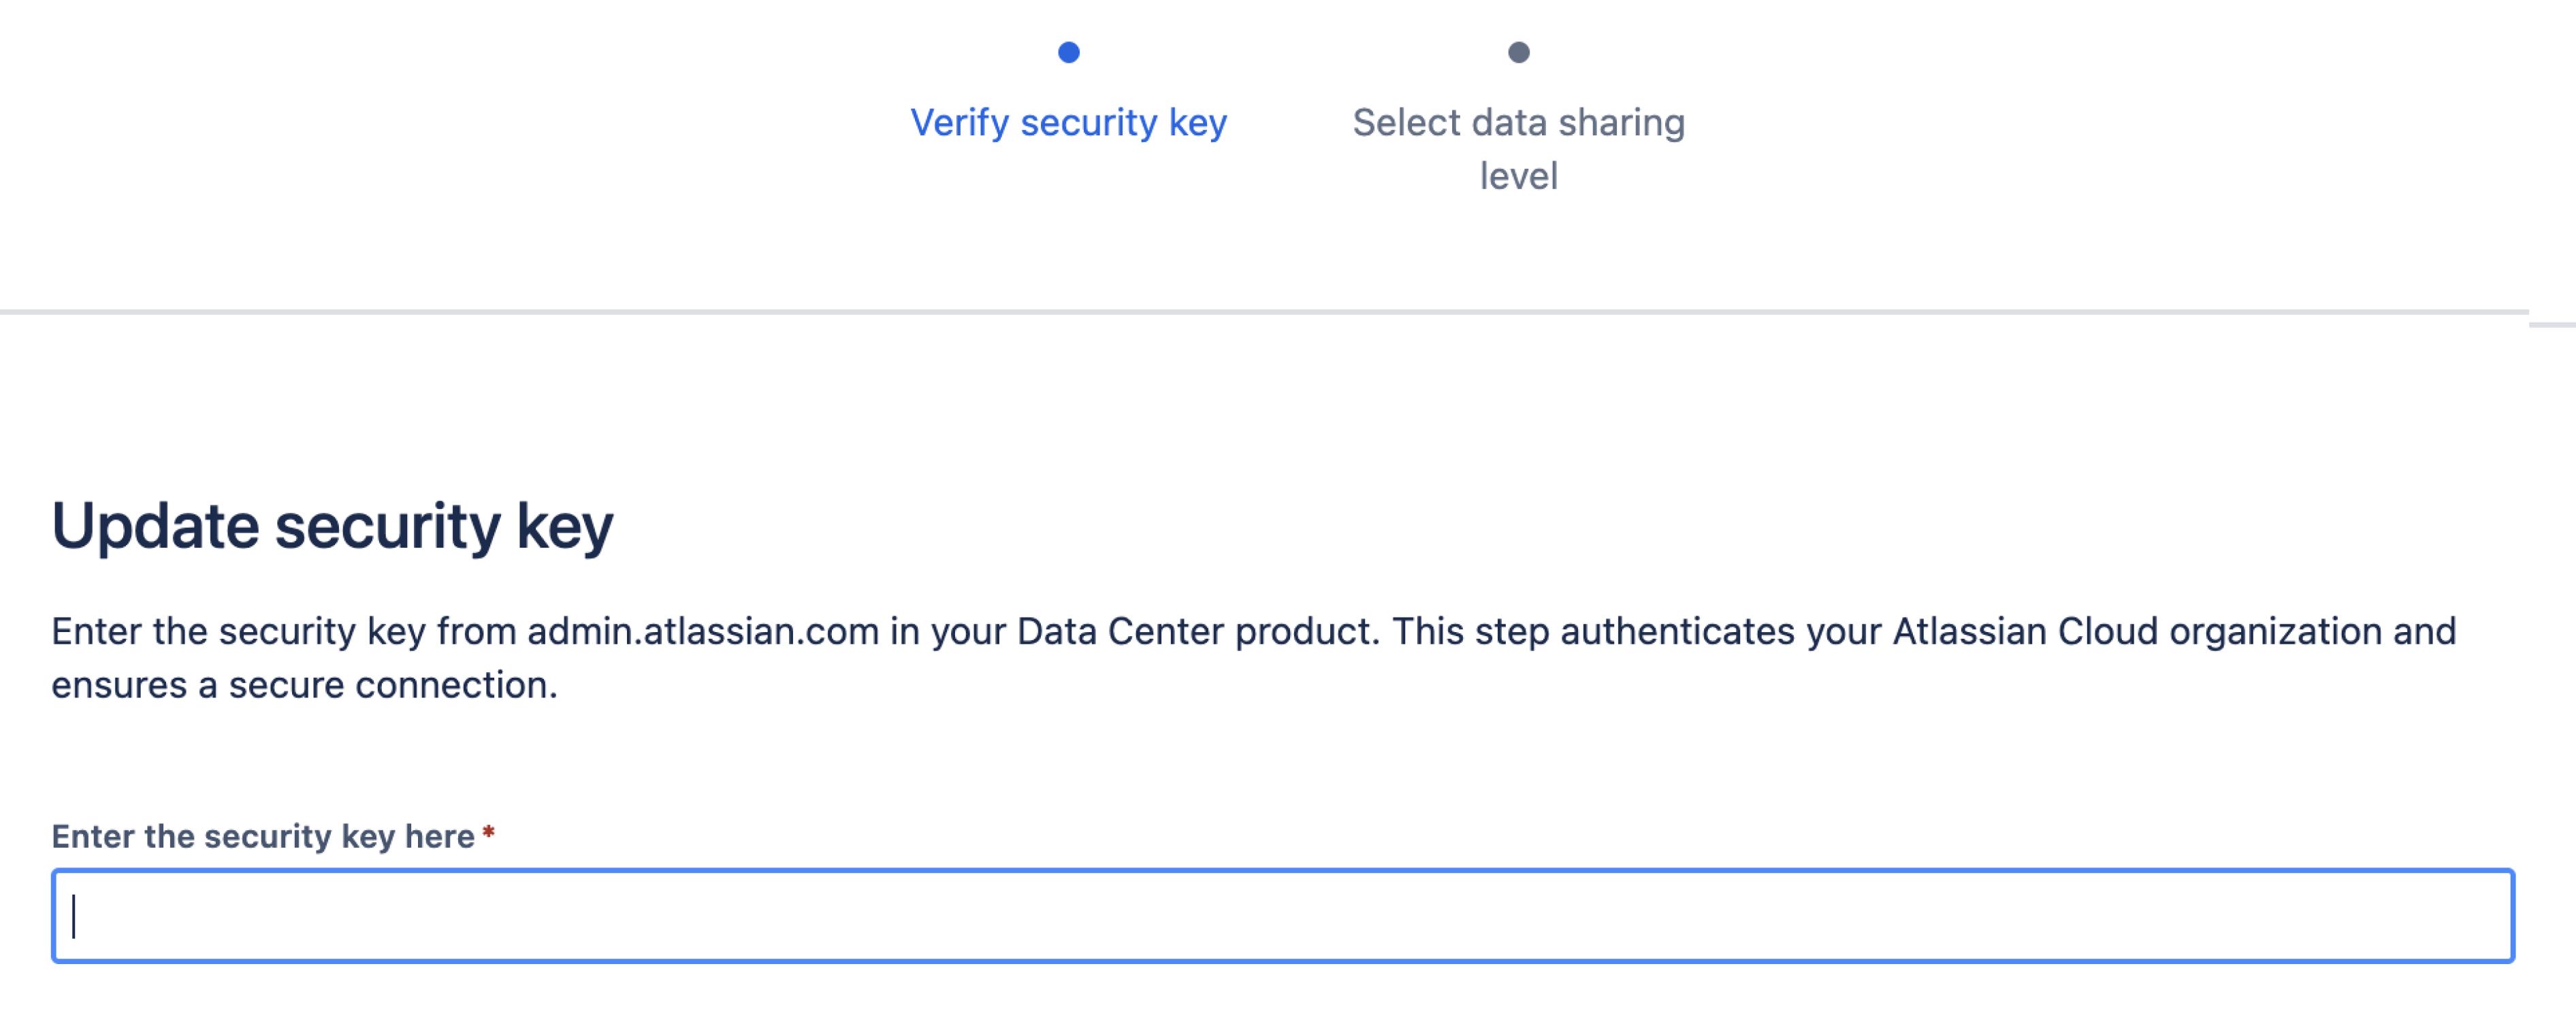Focus the security key input field

pos(1282,916)
